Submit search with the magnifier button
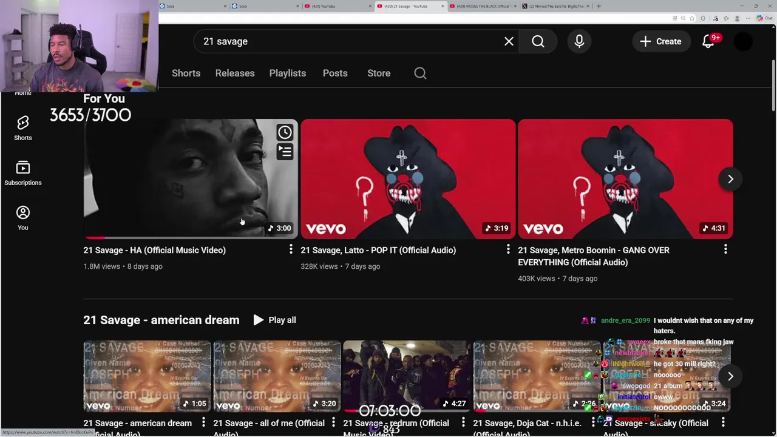The height and width of the screenshot is (437, 777). [x=538, y=41]
